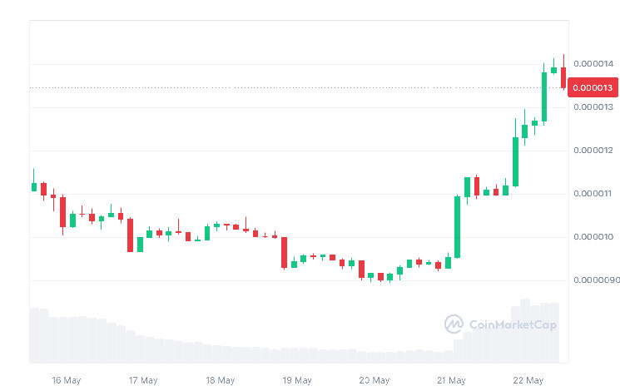The width and height of the screenshot is (620, 391).
Task: Click the gray 0.000013 price axis label
Action: pyautogui.click(x=593, y=107)
